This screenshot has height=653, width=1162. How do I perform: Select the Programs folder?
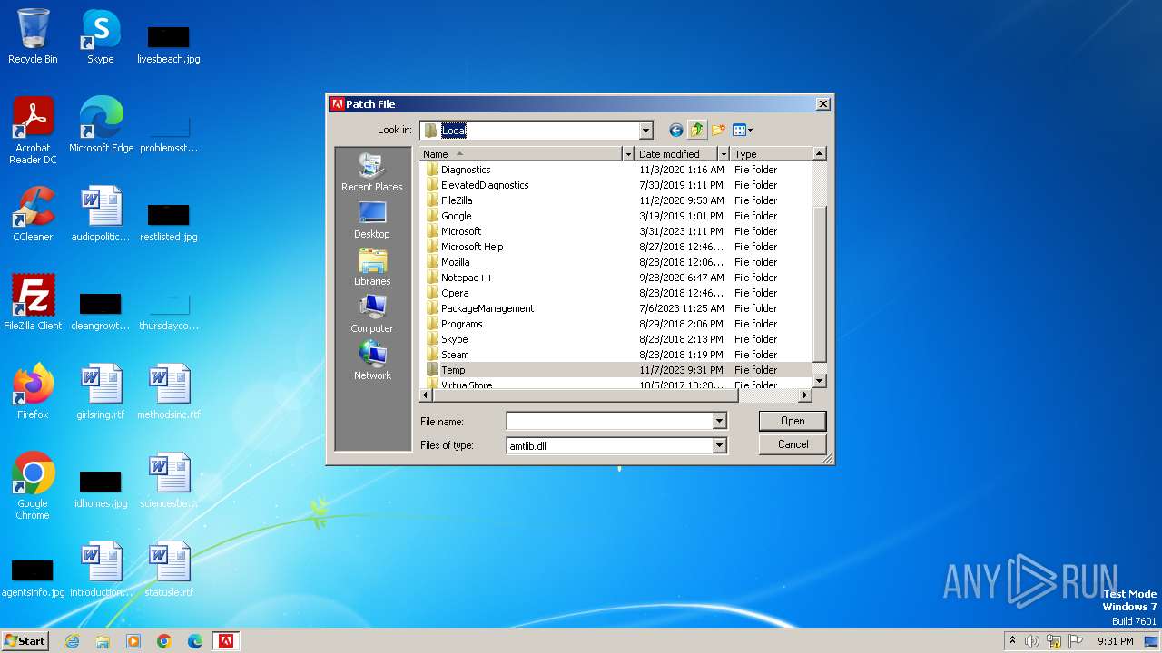pos(461,324)
